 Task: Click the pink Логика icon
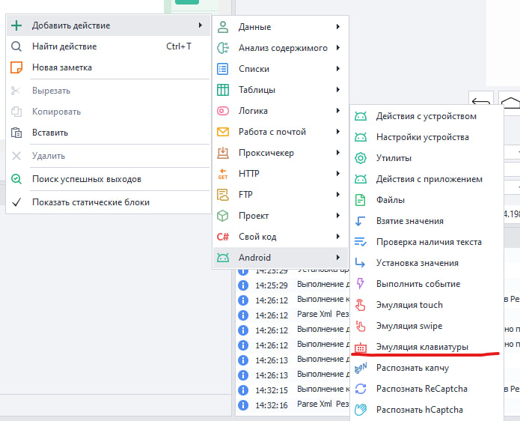[223, 111]
